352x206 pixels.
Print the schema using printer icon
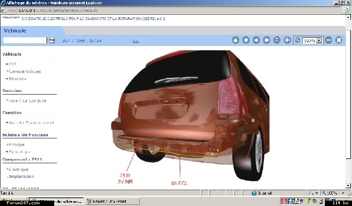point(277,41)
